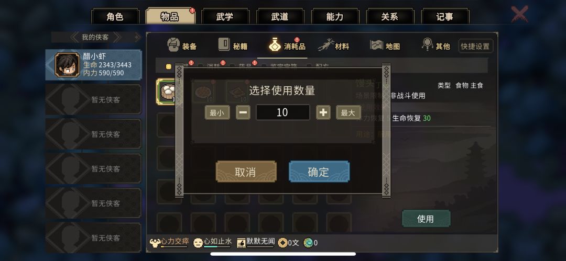The width and height of the screenshot is (566, 261).
Task: Click 醋小虾 character portrait
Action: (x=67, y=65)
